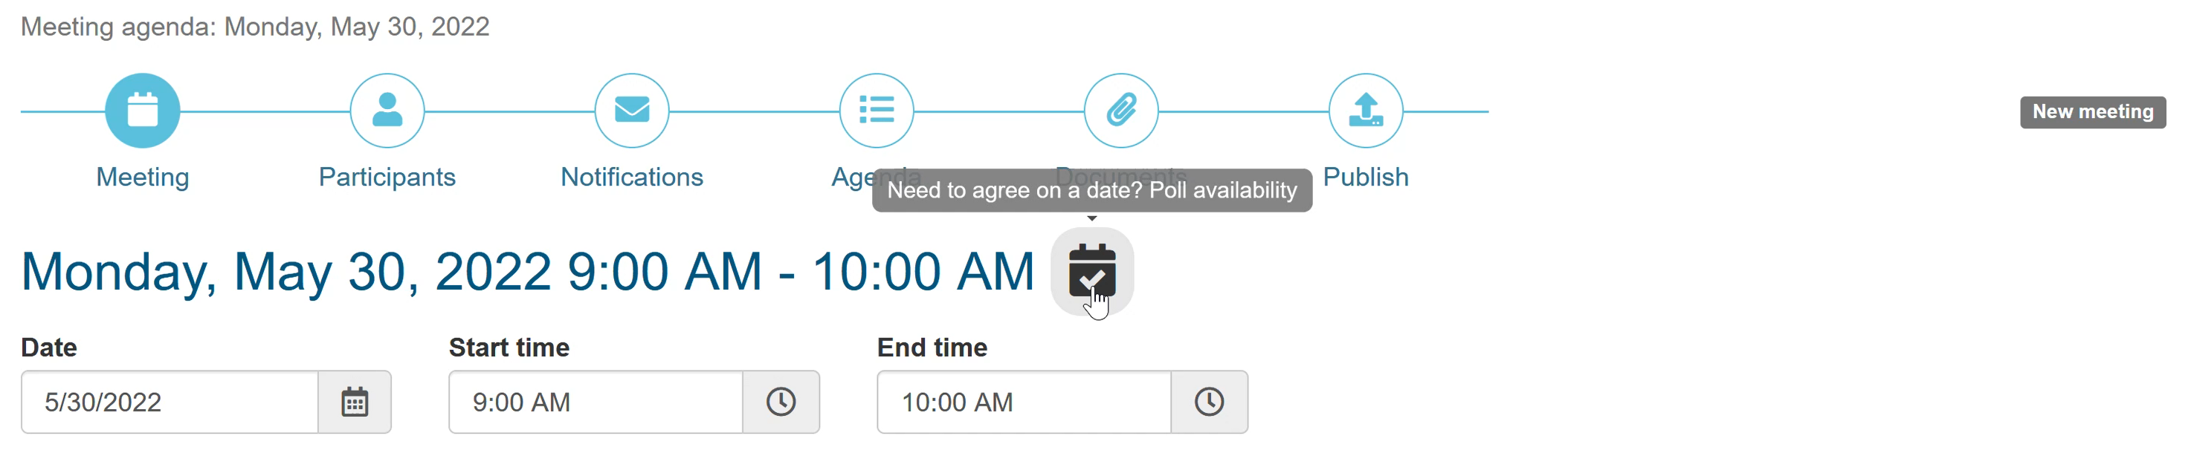Viewport: 2191px width, 453px height.
Task: Open the Start time clock picker
Action: click(x=781, y=402)
